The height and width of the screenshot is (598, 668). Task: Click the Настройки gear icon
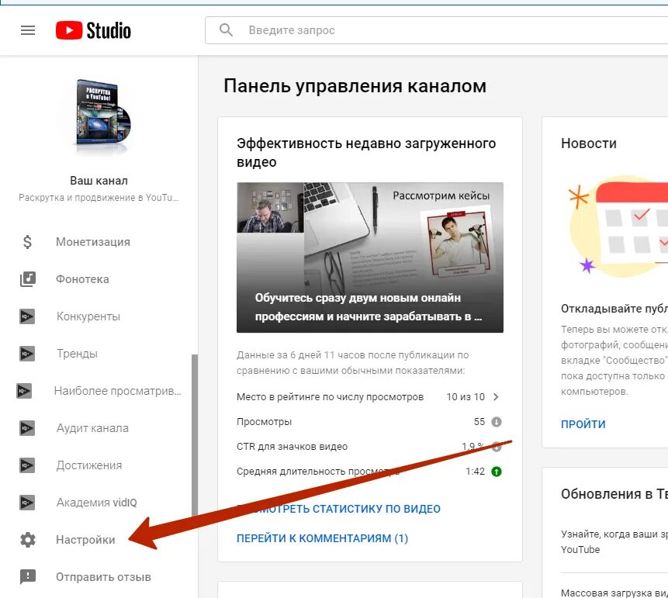[x=28, y=540]
